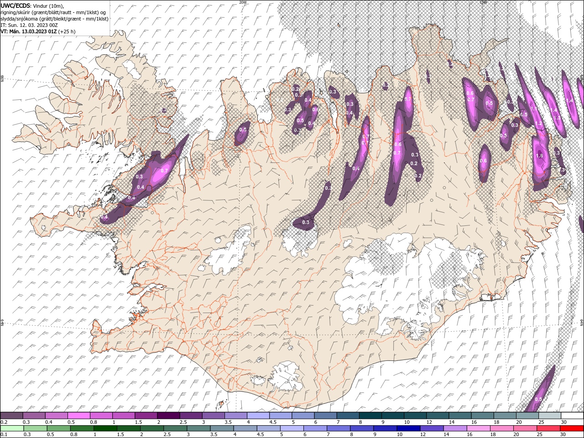
Task: Click the '(+25 h)' forecast offset text
Action: coord(67,31)
